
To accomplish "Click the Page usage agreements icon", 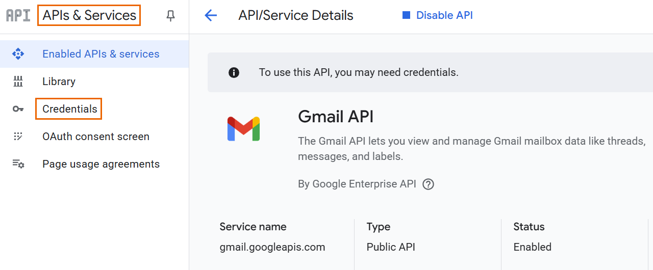I will (x=18, y=164).
